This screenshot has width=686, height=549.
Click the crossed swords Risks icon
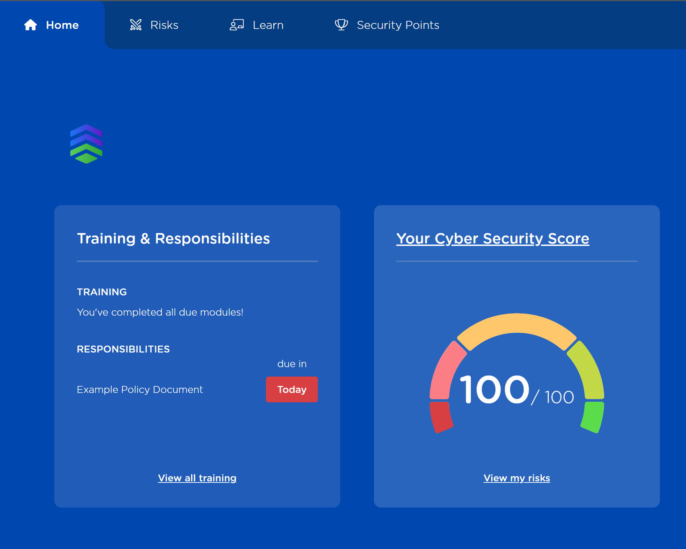[136, 25]
